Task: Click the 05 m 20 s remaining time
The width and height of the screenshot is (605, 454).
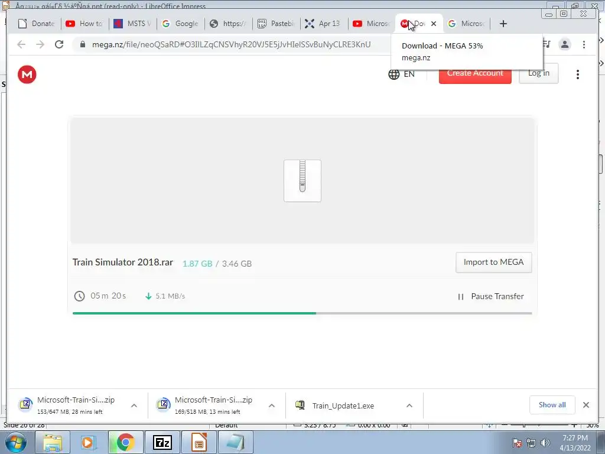Action: 108,296
